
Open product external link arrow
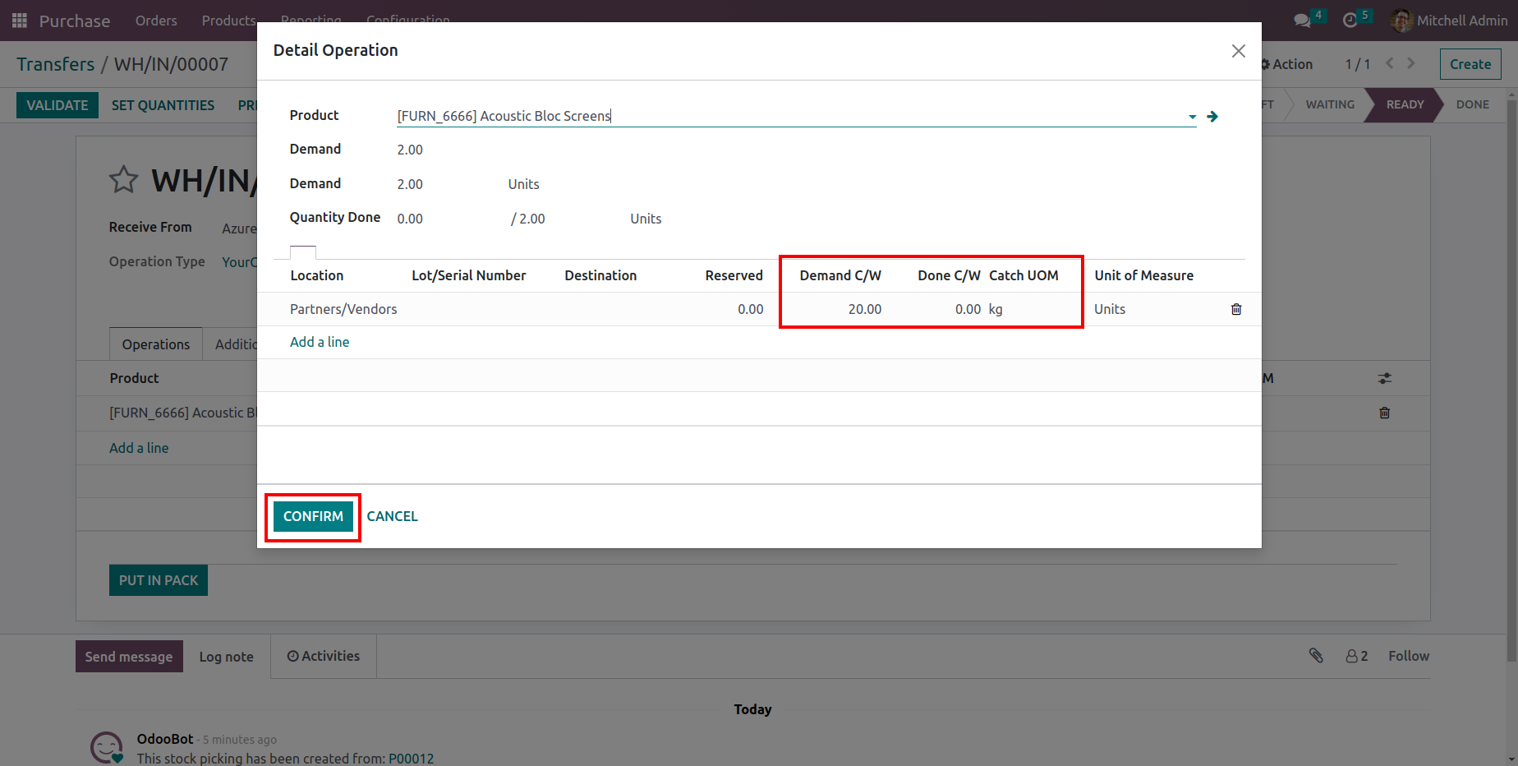click(x=1212, y=117)
